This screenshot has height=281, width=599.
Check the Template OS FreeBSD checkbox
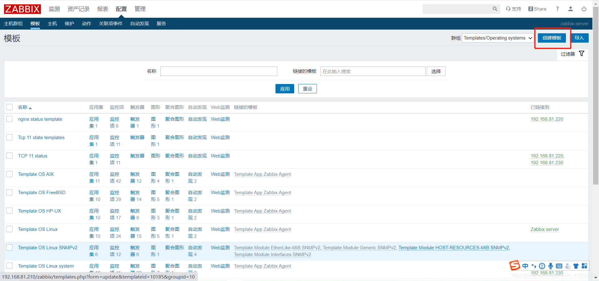point(9,192)
